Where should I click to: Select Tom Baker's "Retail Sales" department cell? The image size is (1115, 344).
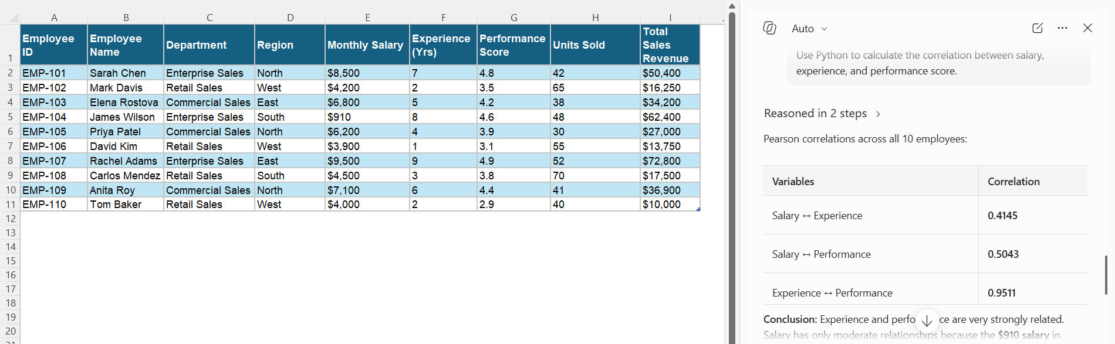pos(210,205)
